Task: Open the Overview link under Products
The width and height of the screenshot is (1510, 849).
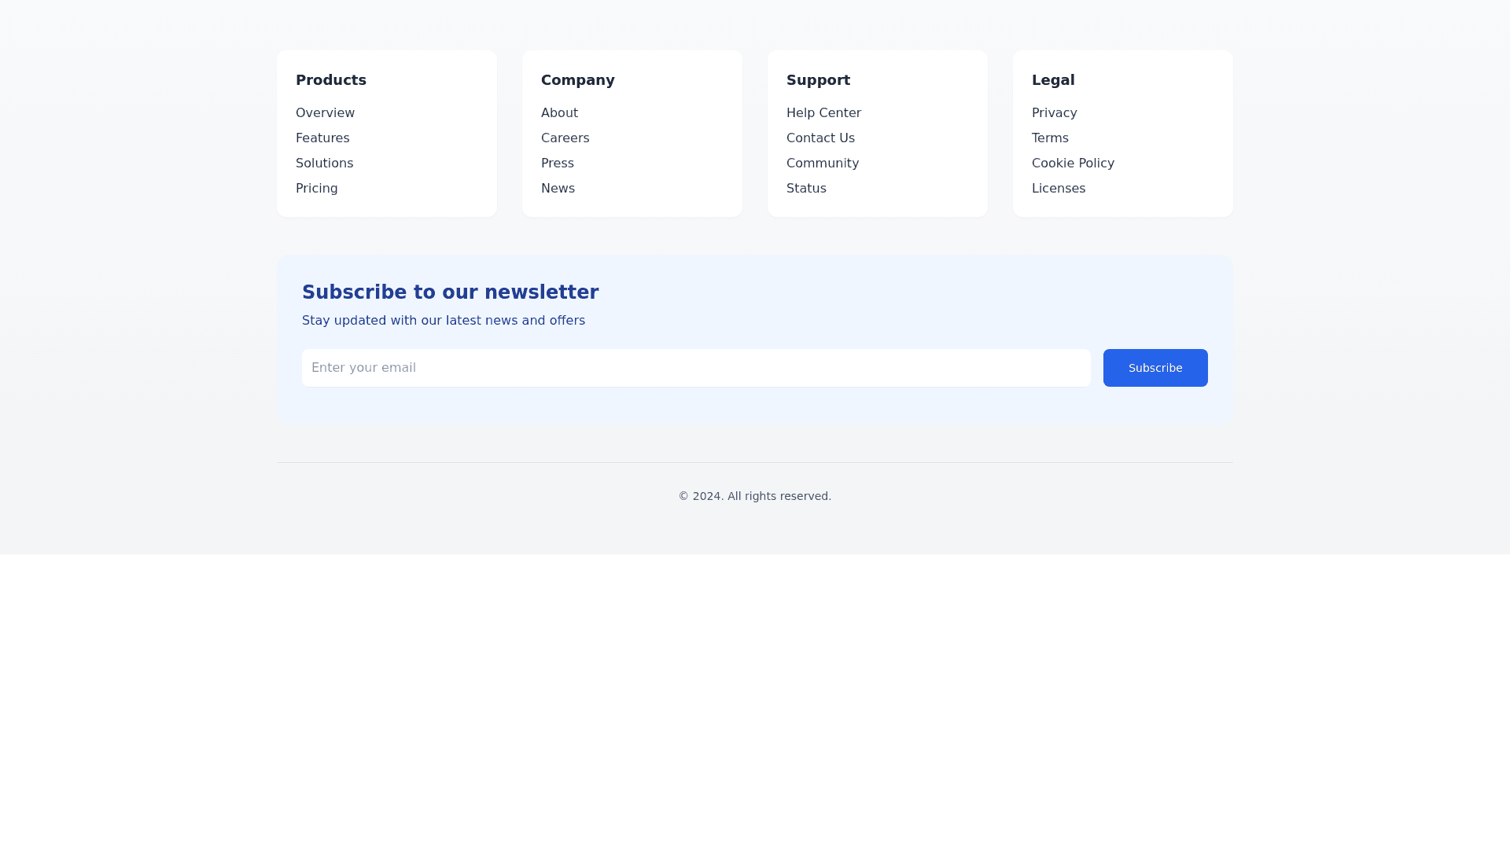Action: click(325, 113)
